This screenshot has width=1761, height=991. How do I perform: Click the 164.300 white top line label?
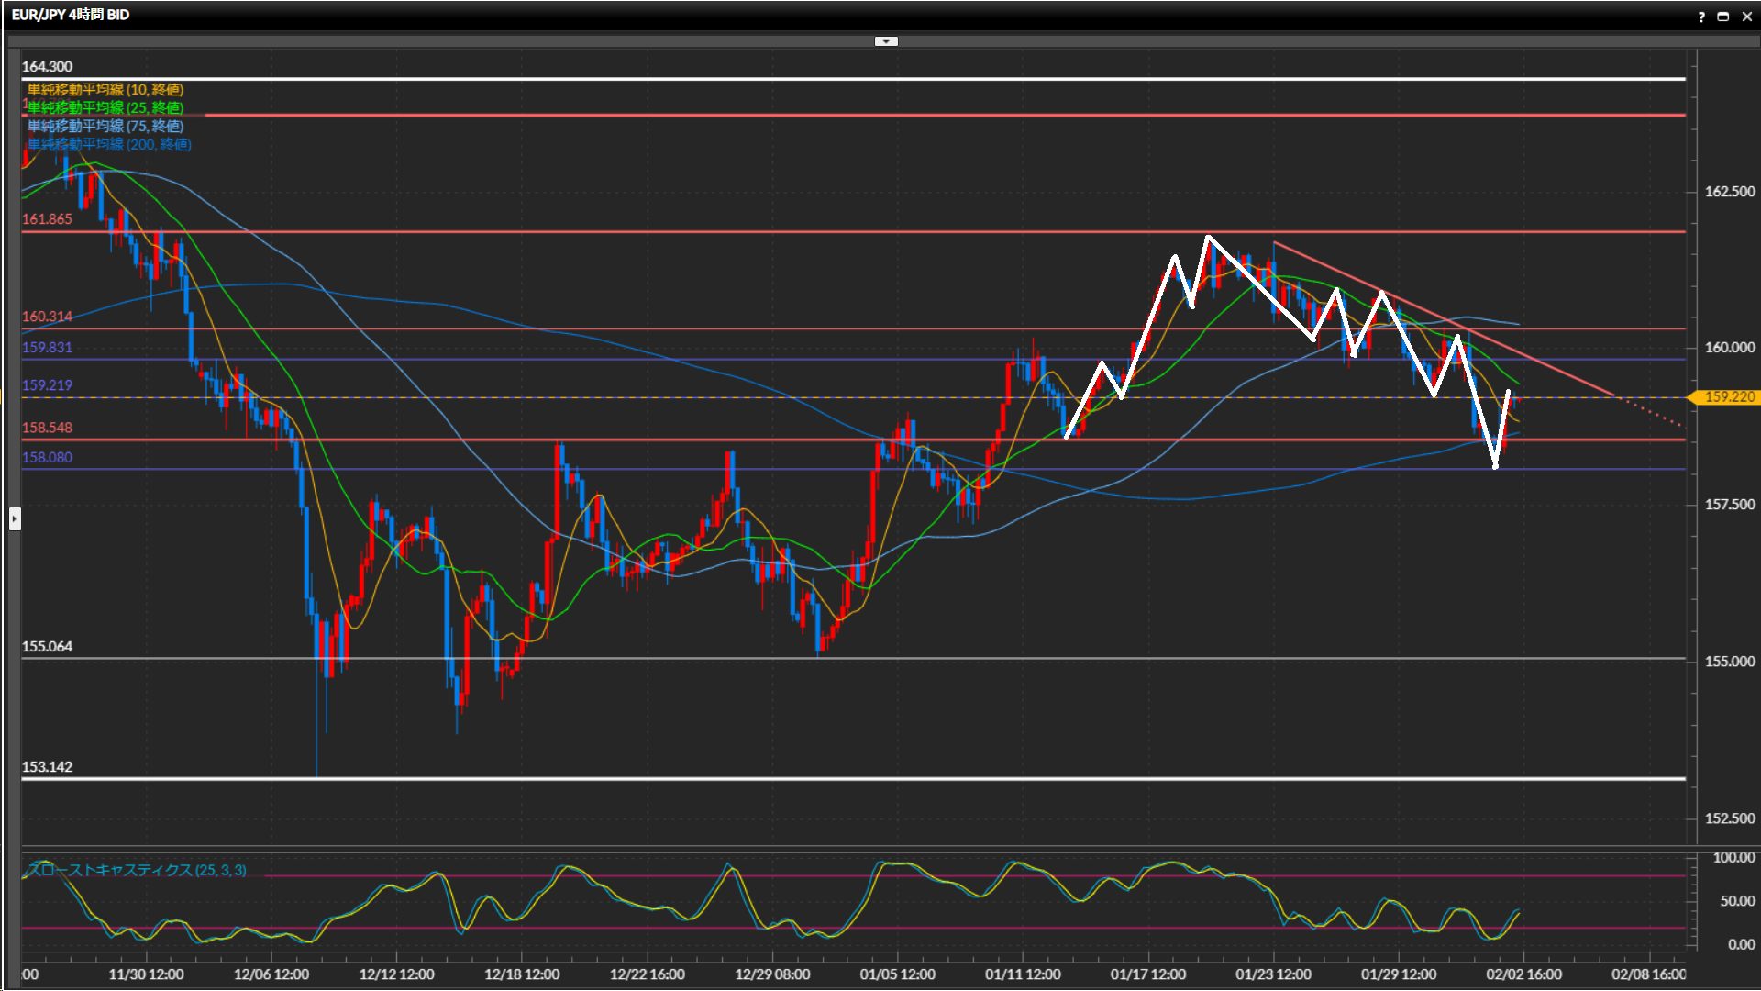pyautogui.click(x=47, y=67)
